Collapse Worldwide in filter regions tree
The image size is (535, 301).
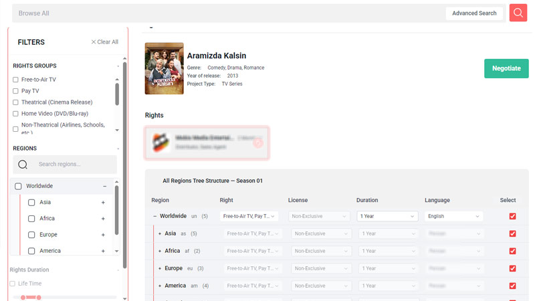point(105,187)
